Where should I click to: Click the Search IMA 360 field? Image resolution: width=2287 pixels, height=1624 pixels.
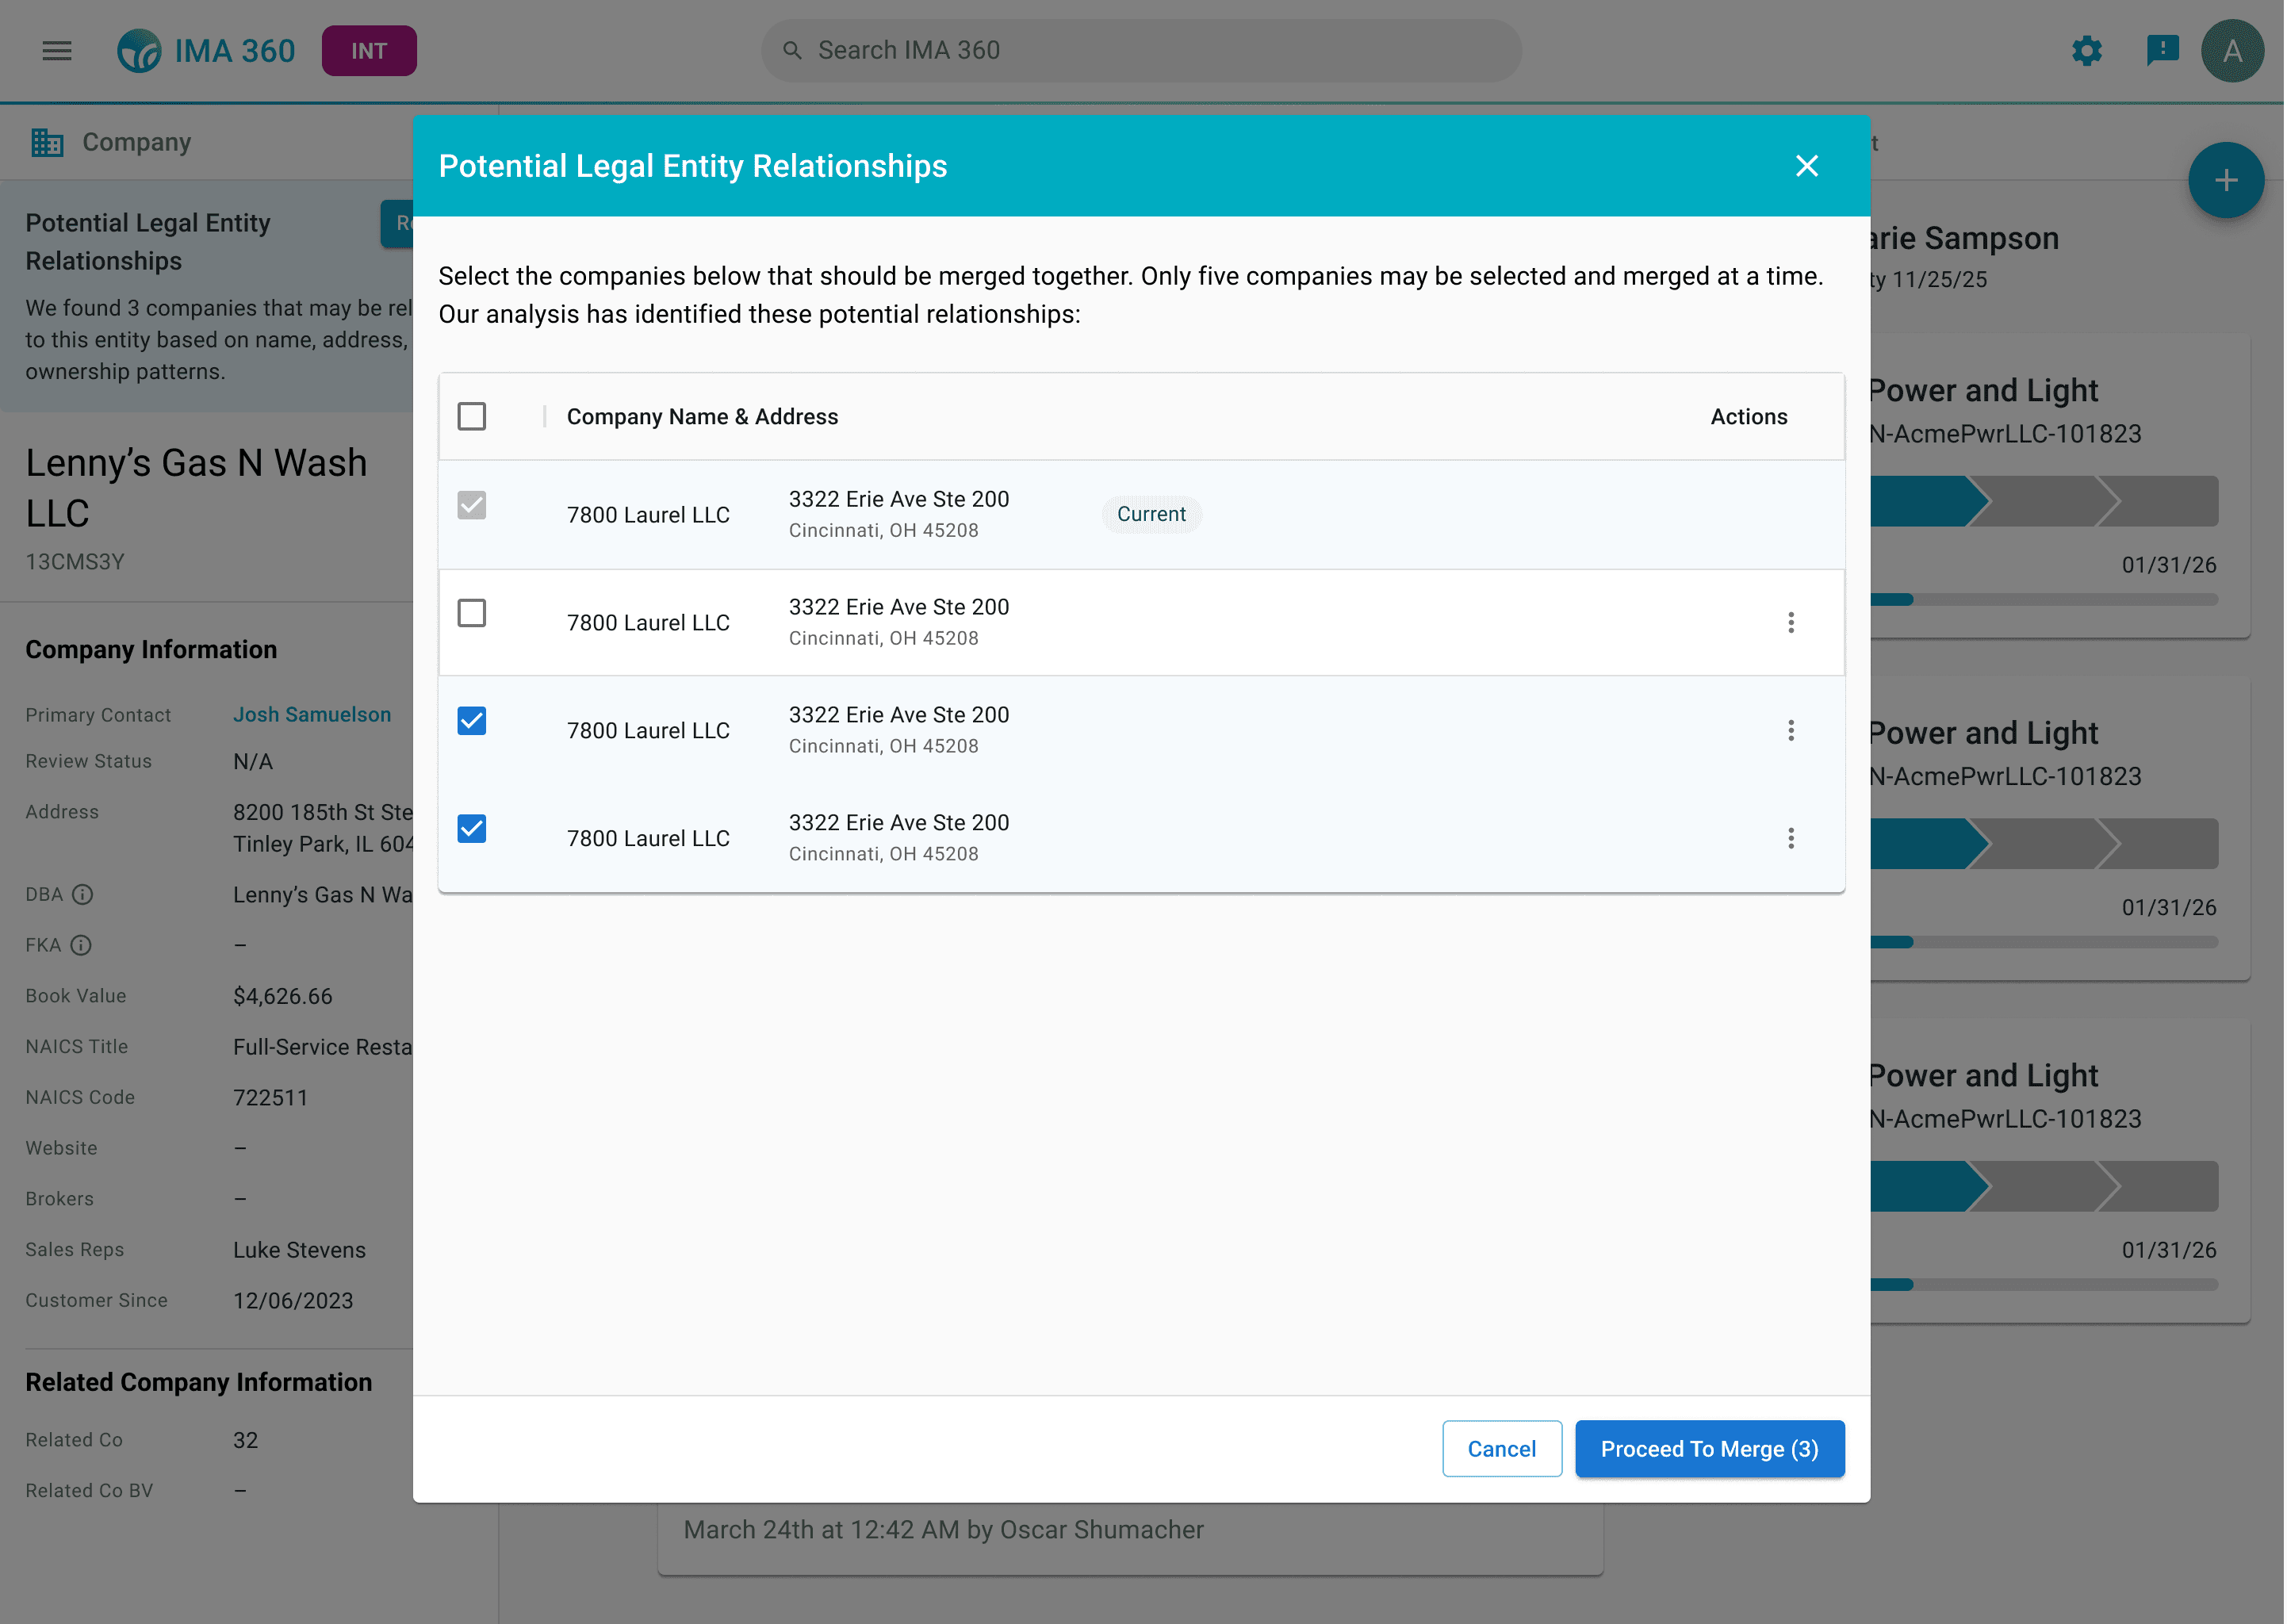(x=1140, y=51)
